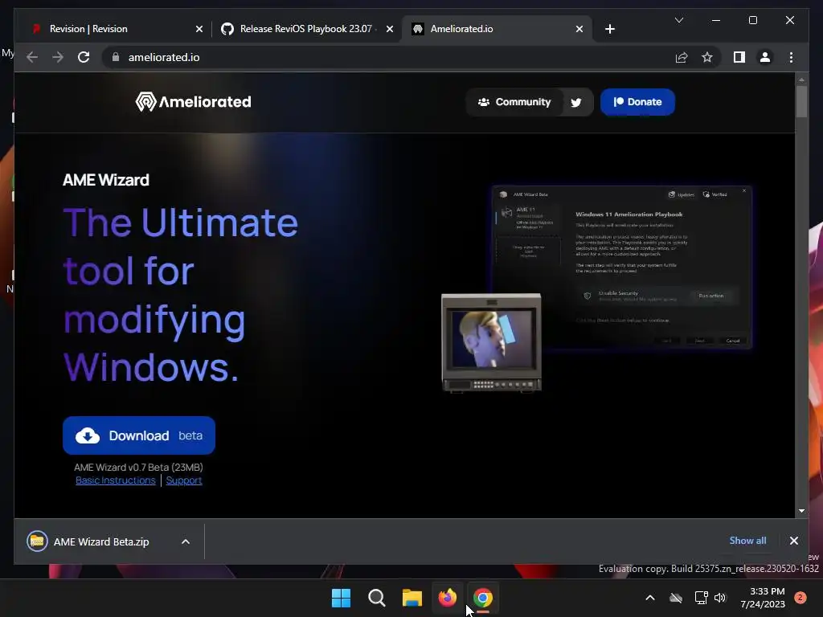Close the Revision tab

(199, 29)
